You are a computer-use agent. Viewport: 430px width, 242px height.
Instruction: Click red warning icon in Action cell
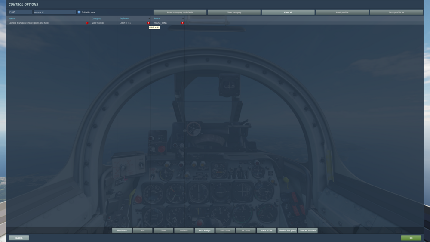[87, 23]
